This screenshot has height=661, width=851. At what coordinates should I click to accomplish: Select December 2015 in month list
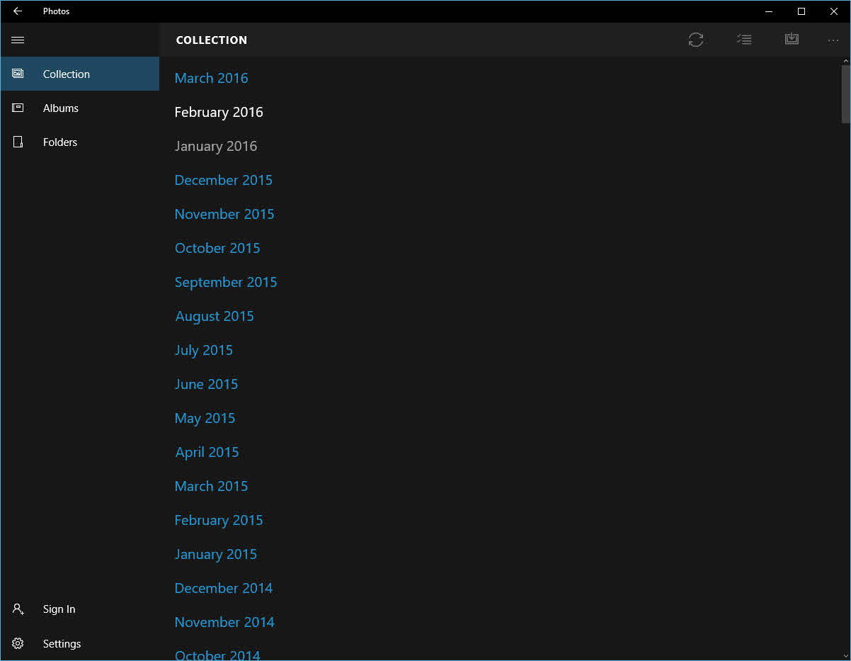[223, 180]
